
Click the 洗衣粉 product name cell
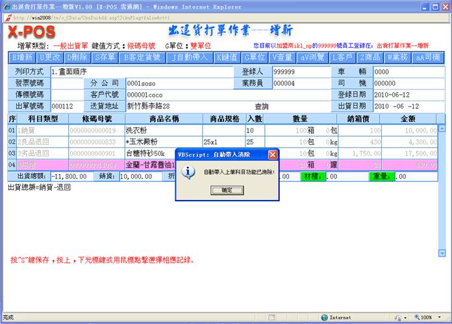coord(162,131)
